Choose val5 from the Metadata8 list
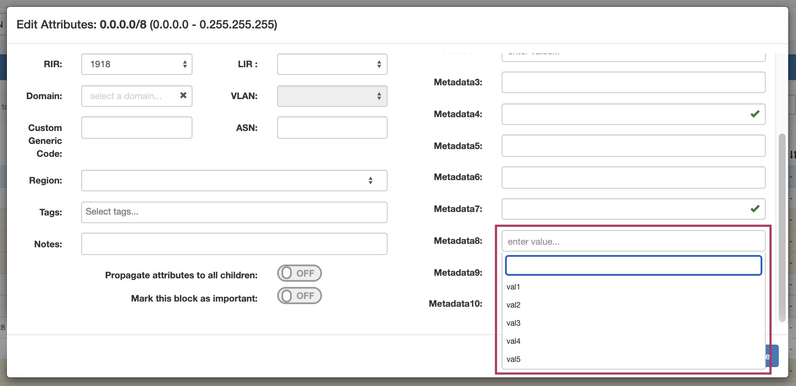796x386 pixels. [x=513, y=359]
